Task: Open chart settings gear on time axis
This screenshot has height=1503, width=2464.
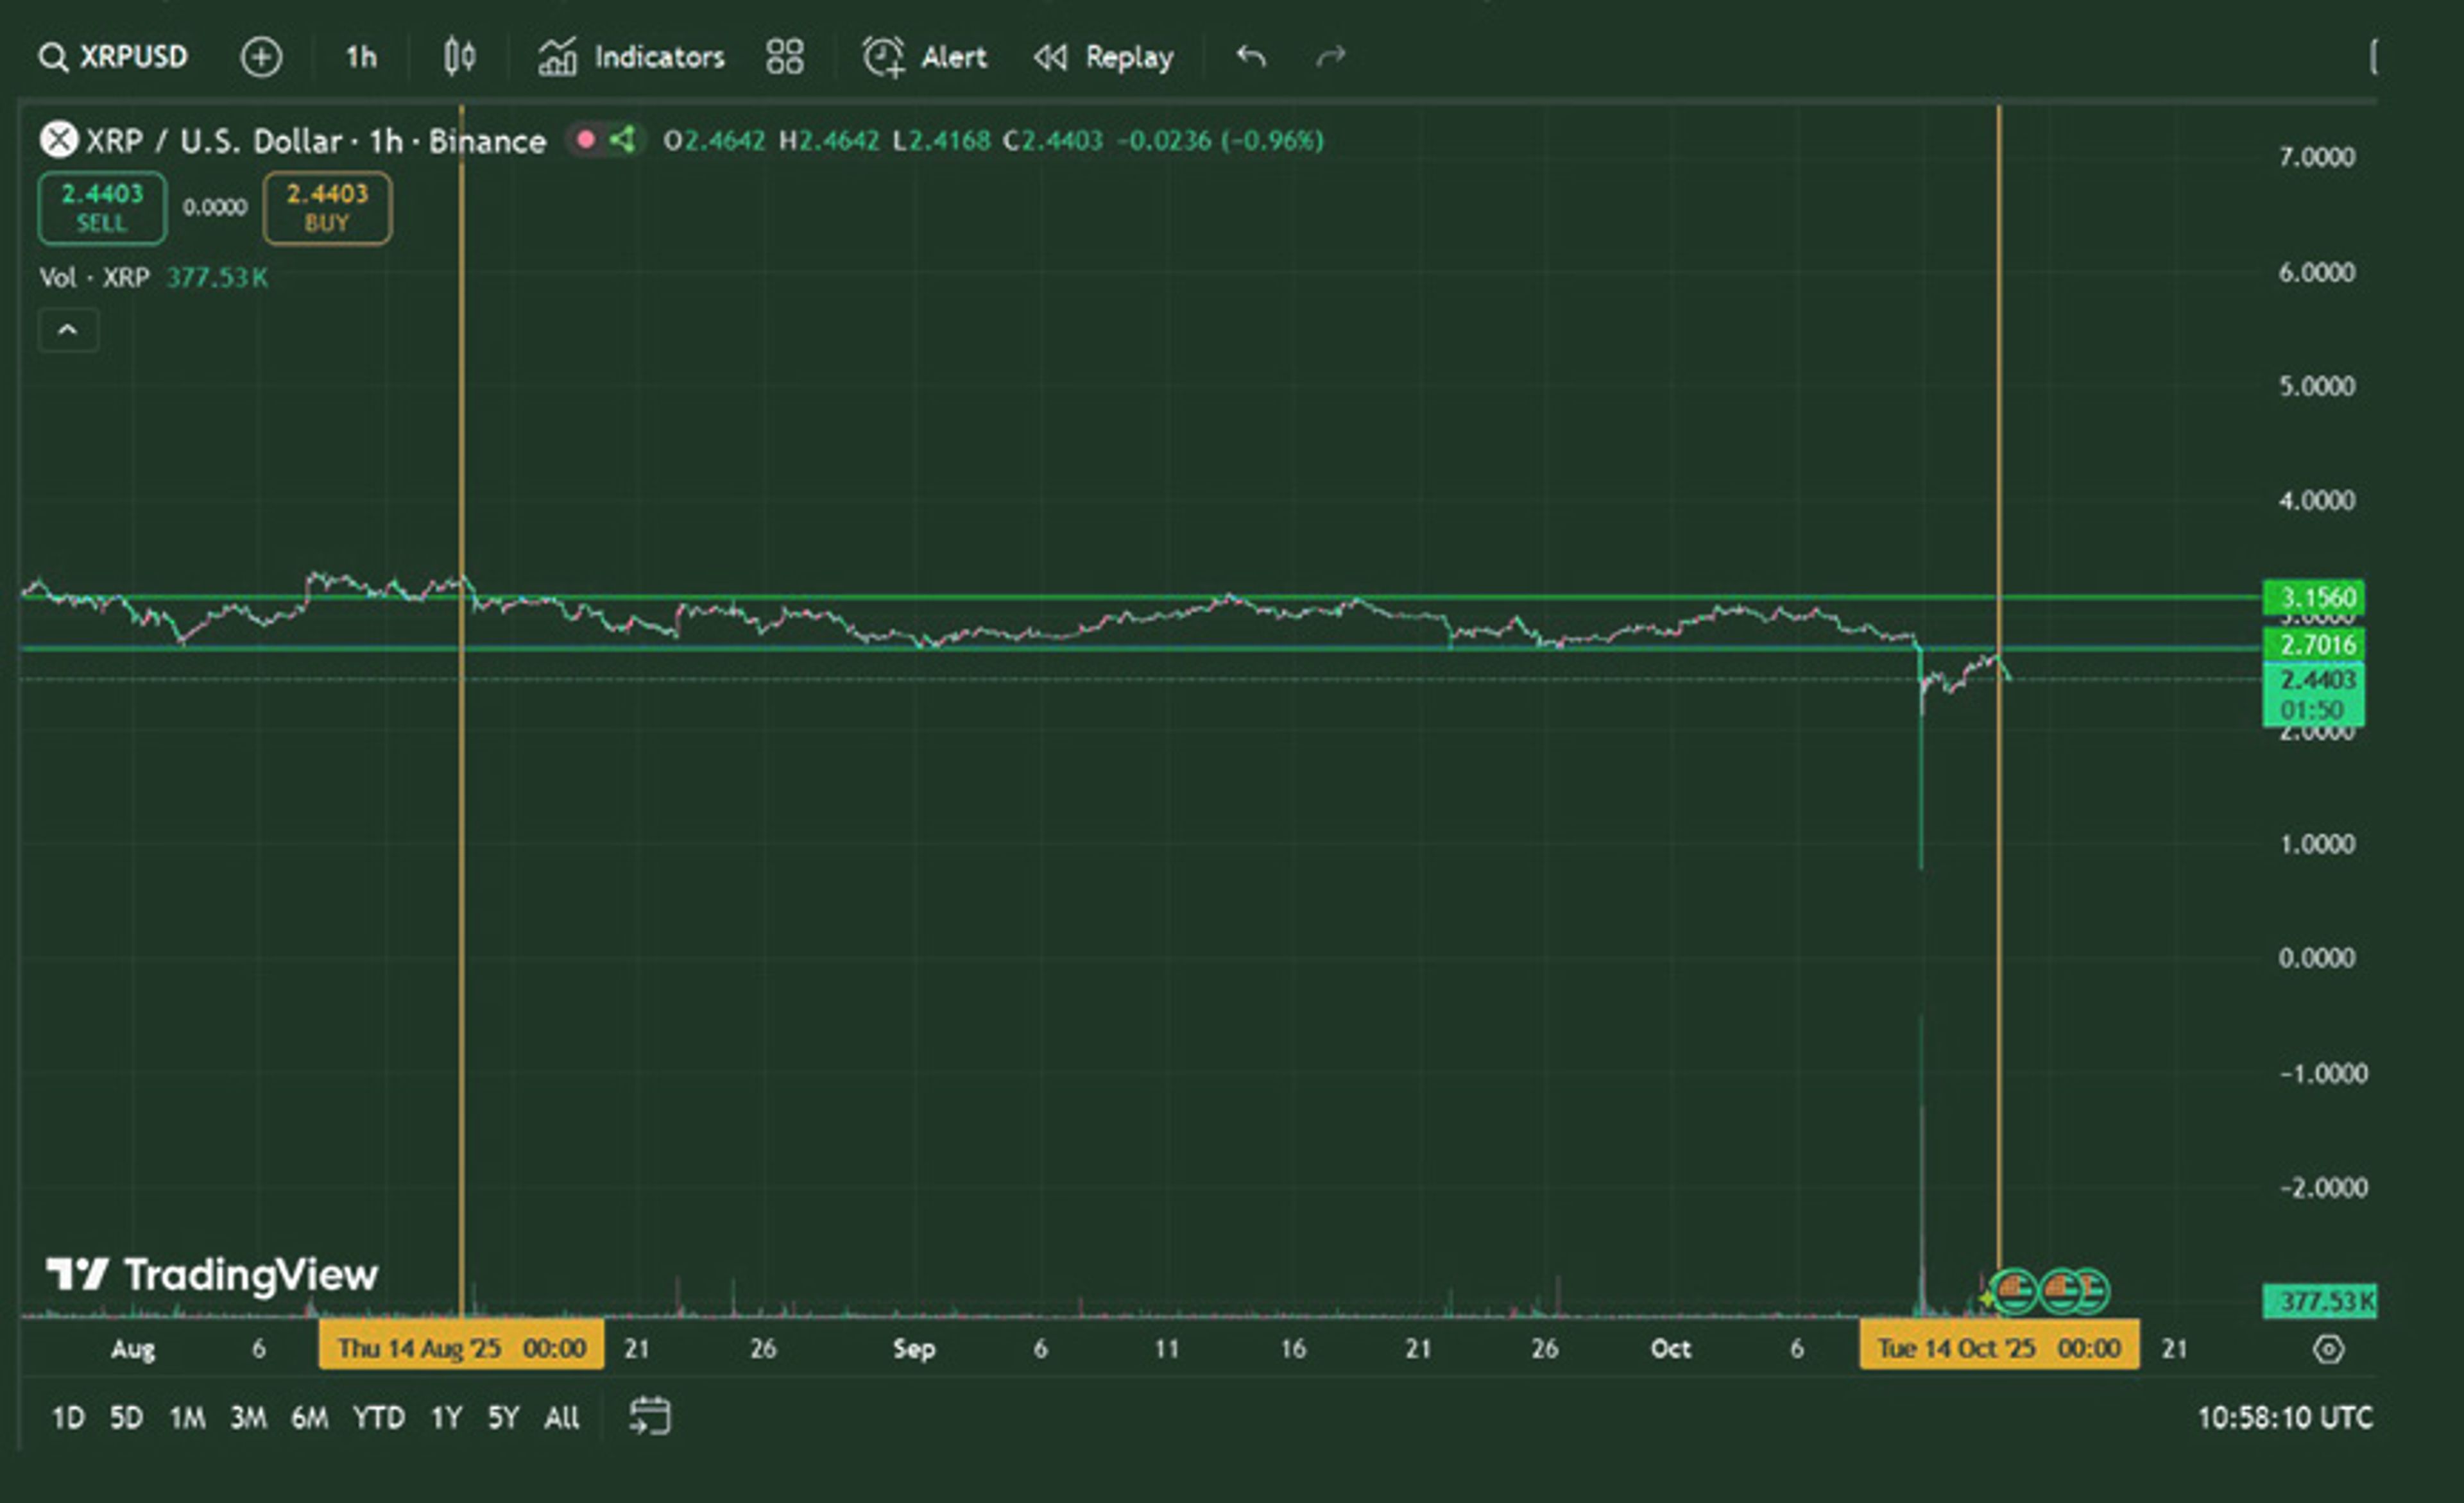Action: [x=2329, y=1349]
